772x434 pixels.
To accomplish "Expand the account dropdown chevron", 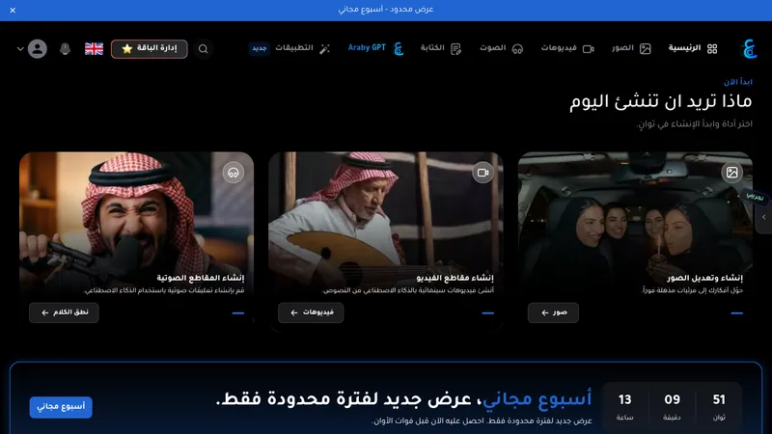I will click(x=20, y=49).
